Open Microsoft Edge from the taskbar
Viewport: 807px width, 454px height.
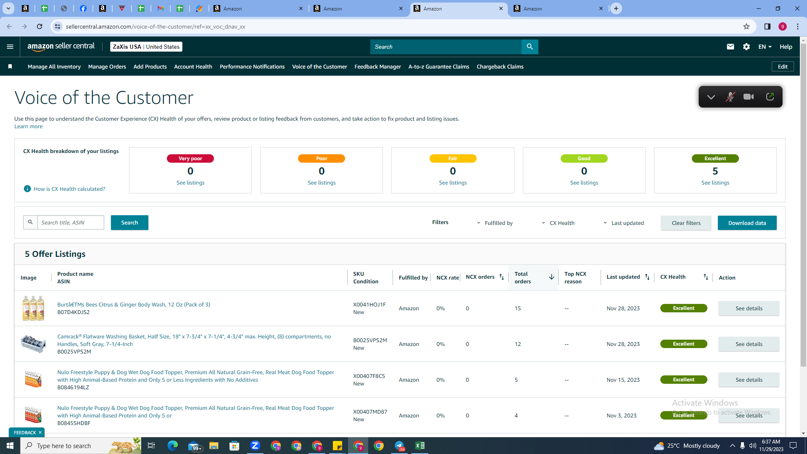coord(172,446)
